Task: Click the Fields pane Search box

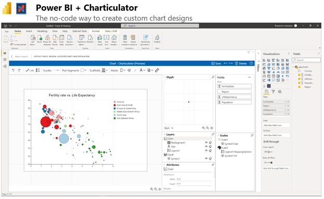Action: pos(306,60)
